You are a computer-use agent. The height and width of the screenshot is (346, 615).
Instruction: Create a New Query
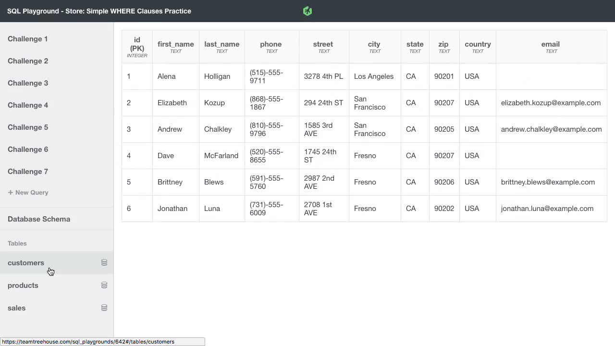32,192
